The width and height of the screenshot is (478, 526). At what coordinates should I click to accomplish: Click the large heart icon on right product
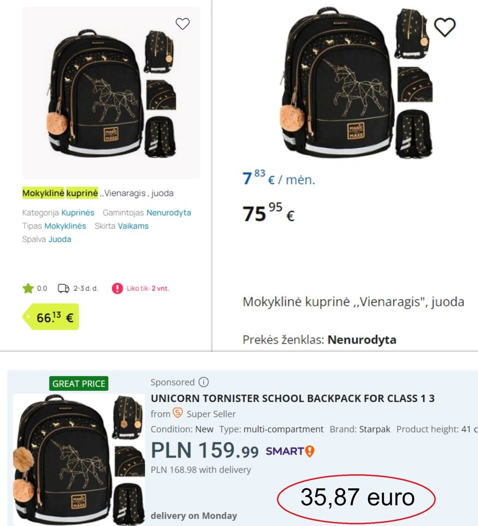pos(445,27)
